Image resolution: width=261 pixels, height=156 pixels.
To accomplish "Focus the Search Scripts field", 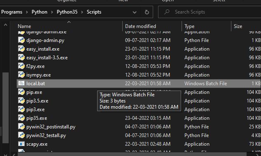I will tap(210, 12).
